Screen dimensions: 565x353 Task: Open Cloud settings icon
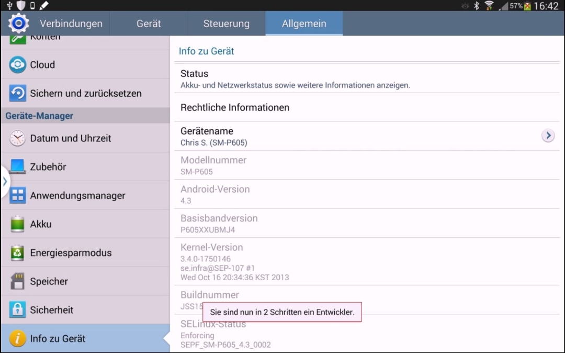coord(17,64)
